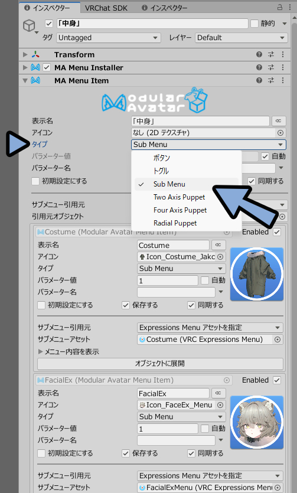The height and width of the screenshot is (493, 297).
Task: Uncheck Enabled for the Costume menu item
Action: [277, 232]
